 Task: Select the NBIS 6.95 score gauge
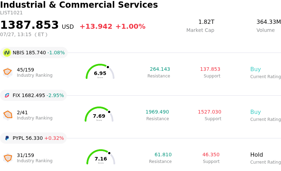[100, 71]
